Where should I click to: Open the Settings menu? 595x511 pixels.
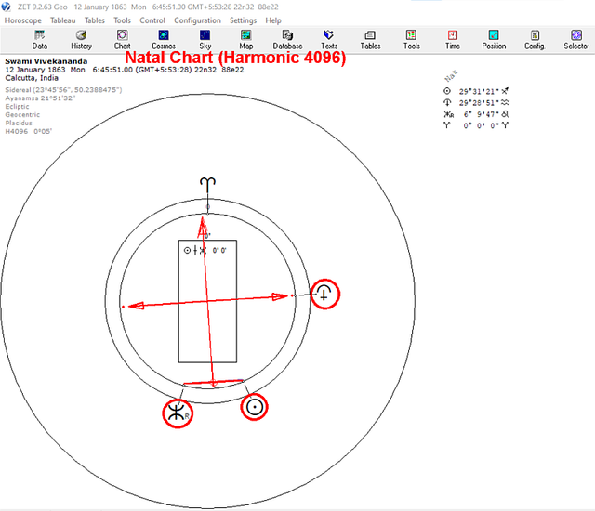pos(243,20)
